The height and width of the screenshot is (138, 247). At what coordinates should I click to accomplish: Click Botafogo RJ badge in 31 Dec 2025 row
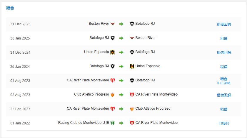(132, 24)
